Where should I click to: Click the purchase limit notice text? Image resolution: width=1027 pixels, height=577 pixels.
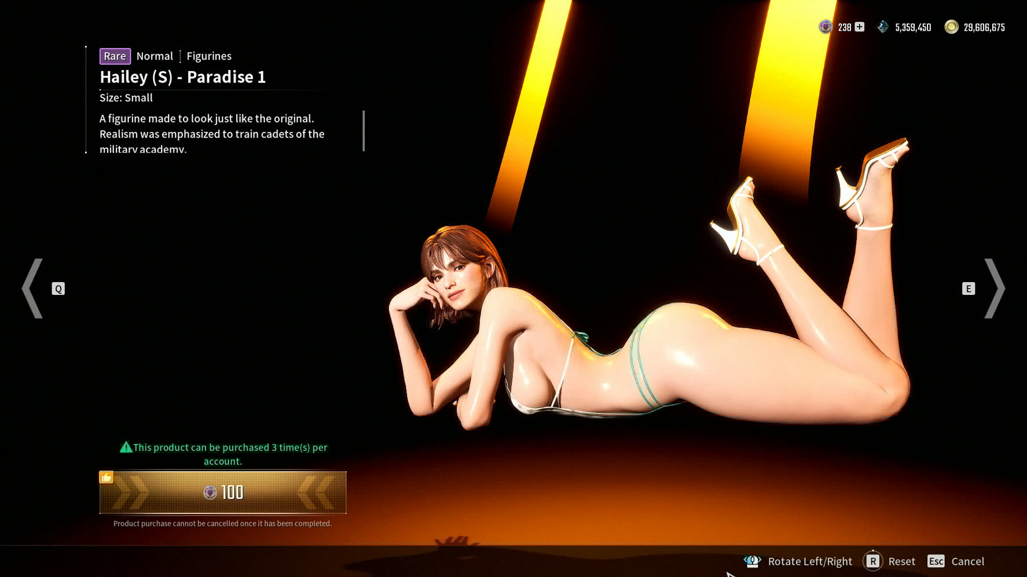tap(230, 454)
